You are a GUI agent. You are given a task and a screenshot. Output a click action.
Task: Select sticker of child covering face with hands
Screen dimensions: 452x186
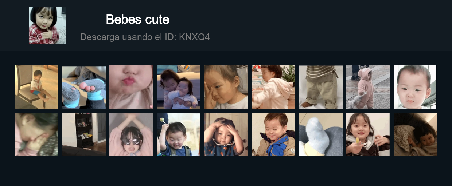36,134
